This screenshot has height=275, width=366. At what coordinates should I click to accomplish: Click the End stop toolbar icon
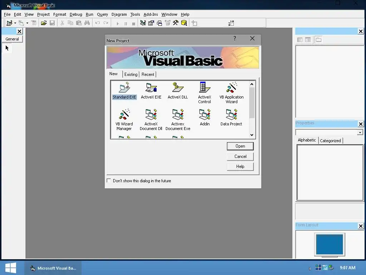[x=134, y=23]
